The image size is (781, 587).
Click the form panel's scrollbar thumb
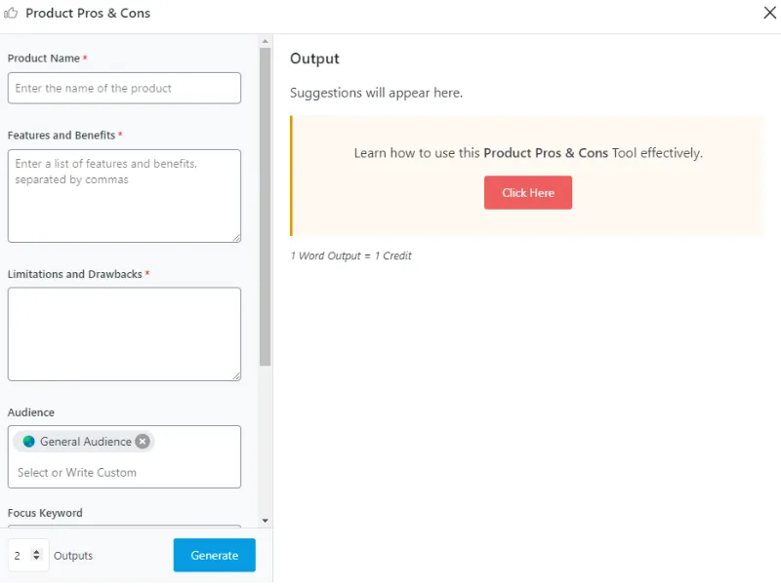point(265,205)
